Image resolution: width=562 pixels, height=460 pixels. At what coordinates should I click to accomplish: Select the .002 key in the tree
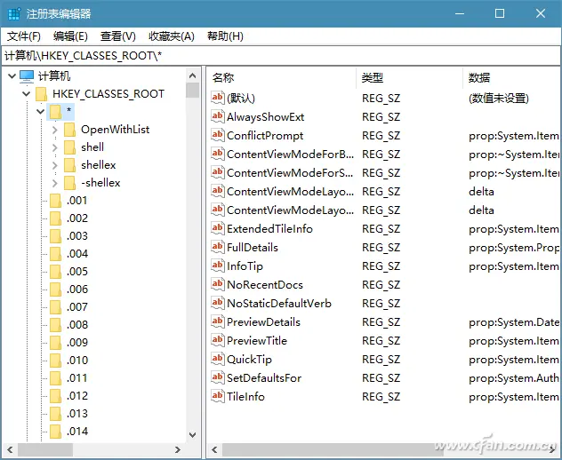tap(77, 218)
